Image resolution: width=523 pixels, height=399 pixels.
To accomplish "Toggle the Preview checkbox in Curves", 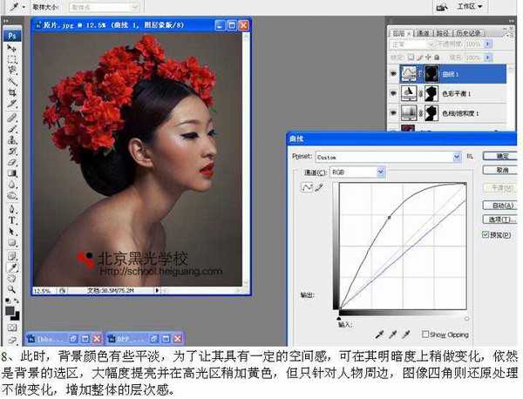I will pos(486,235).
